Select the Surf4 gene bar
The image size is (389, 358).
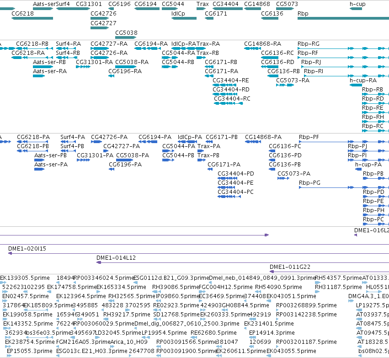pos(73,9)
